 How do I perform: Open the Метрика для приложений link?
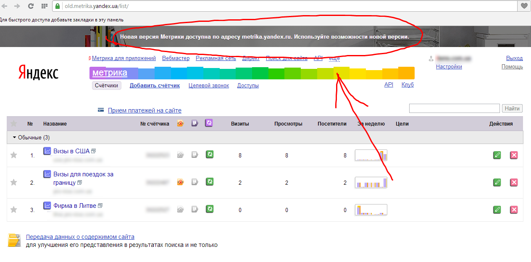tap(124, 58)
